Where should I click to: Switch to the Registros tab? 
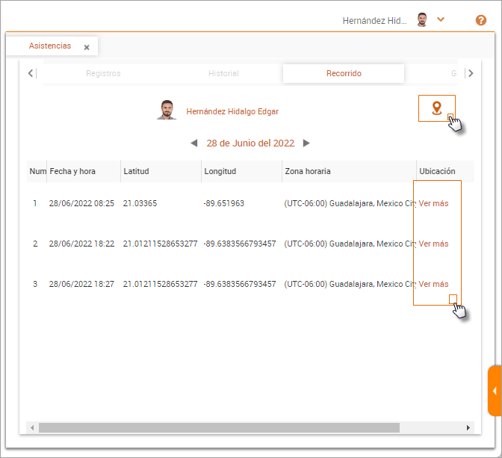pos(103,74)
